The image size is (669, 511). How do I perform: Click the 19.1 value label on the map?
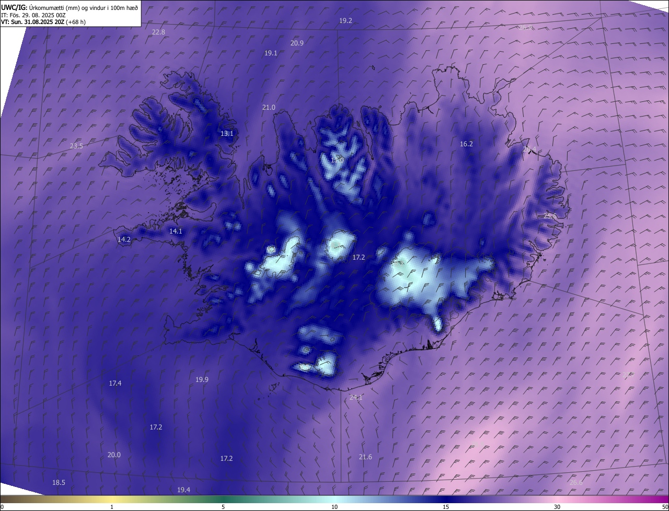point(271,53)
